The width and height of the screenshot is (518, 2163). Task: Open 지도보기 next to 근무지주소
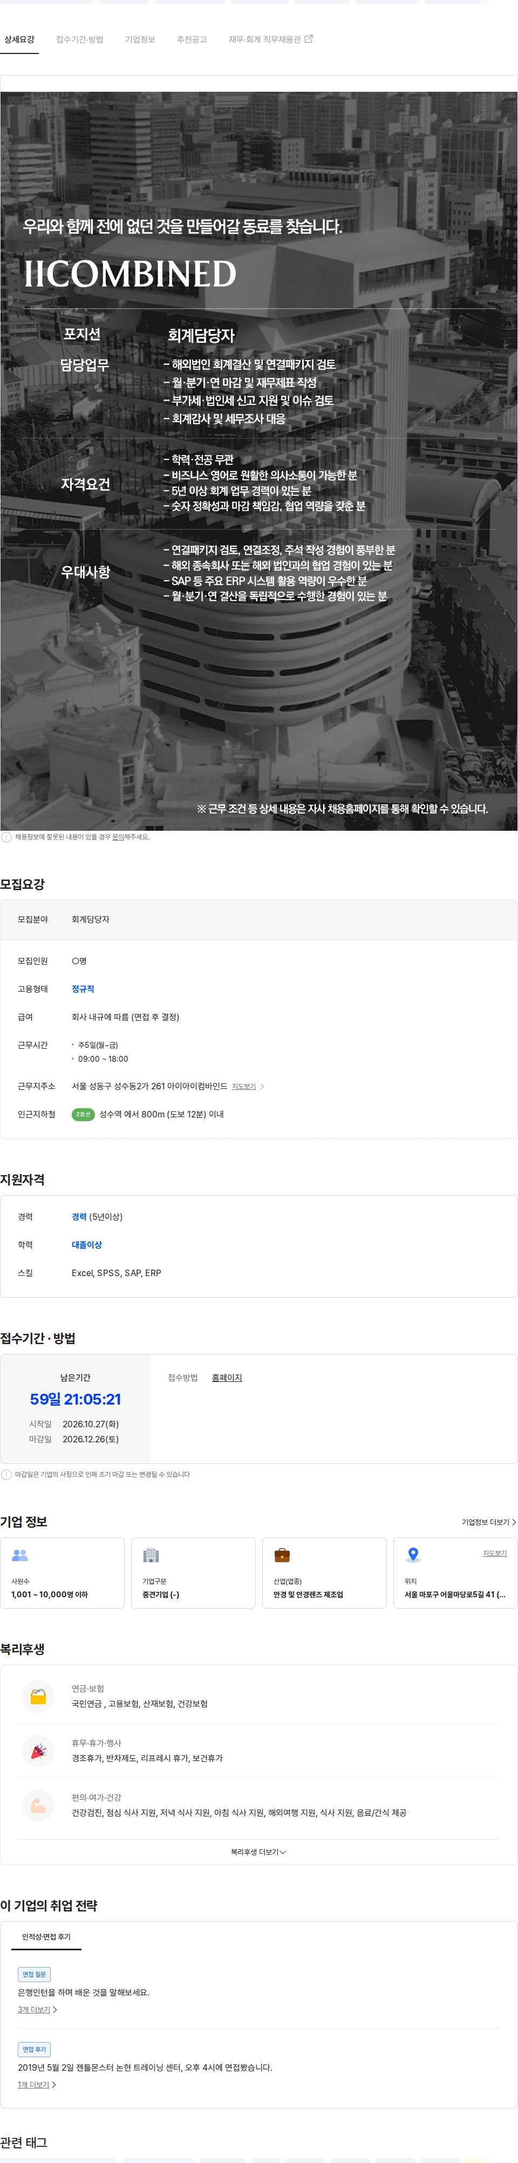(243, 1087)
